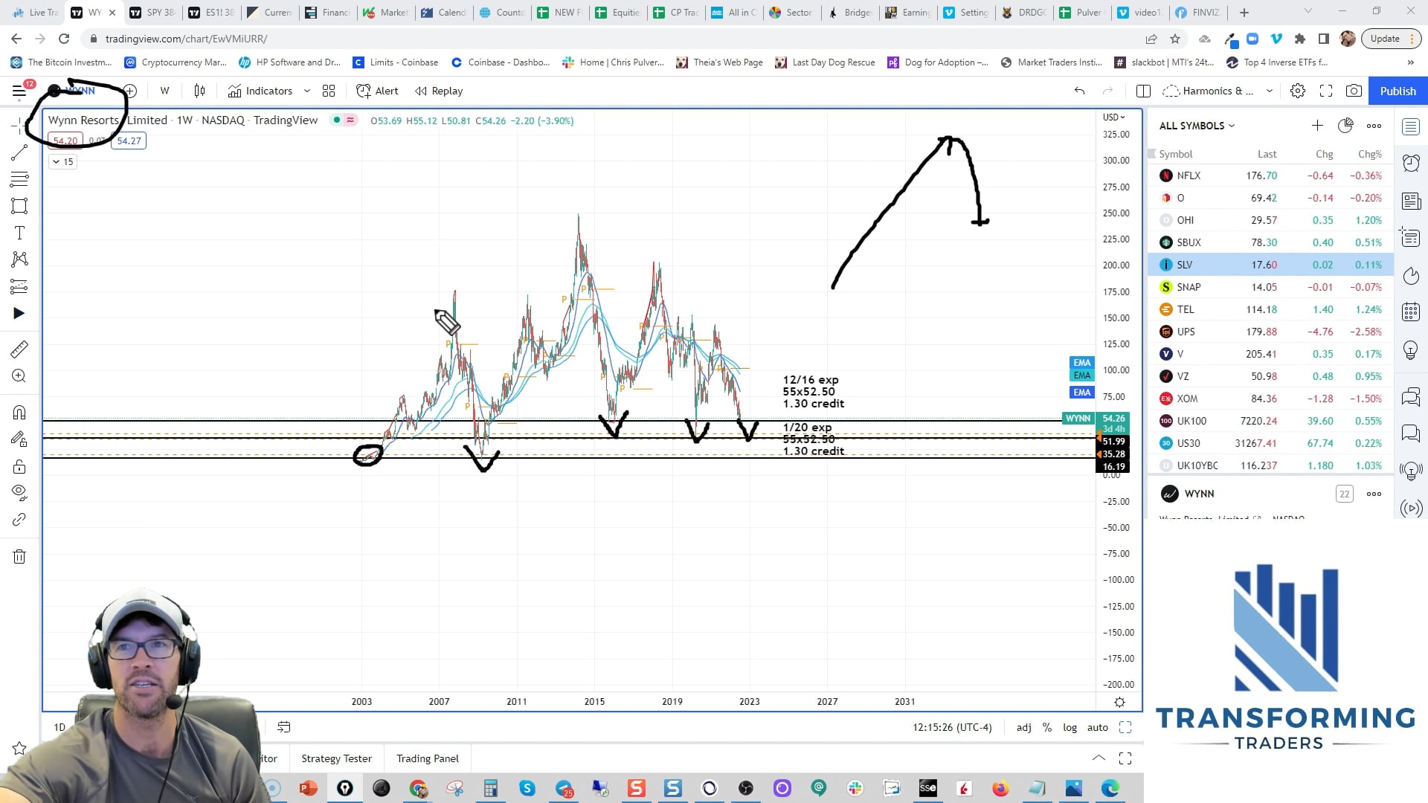Open the Strategy Tester tab
Viewport: 1428px width, 803px height.
pyautogui.click(x=336, y=758)
